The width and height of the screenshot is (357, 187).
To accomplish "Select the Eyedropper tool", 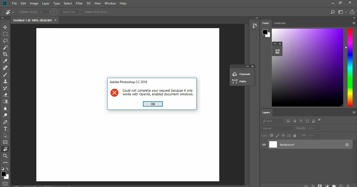I will tap(5, 61).
